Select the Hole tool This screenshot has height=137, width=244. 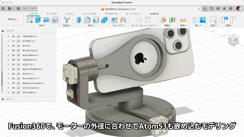(x=55, y=20)
